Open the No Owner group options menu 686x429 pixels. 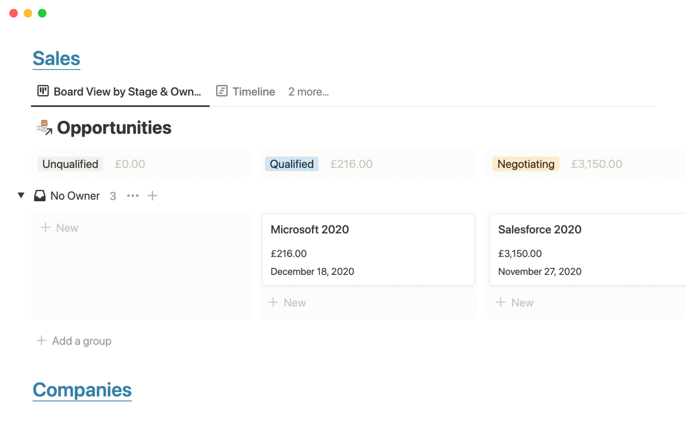133,196
